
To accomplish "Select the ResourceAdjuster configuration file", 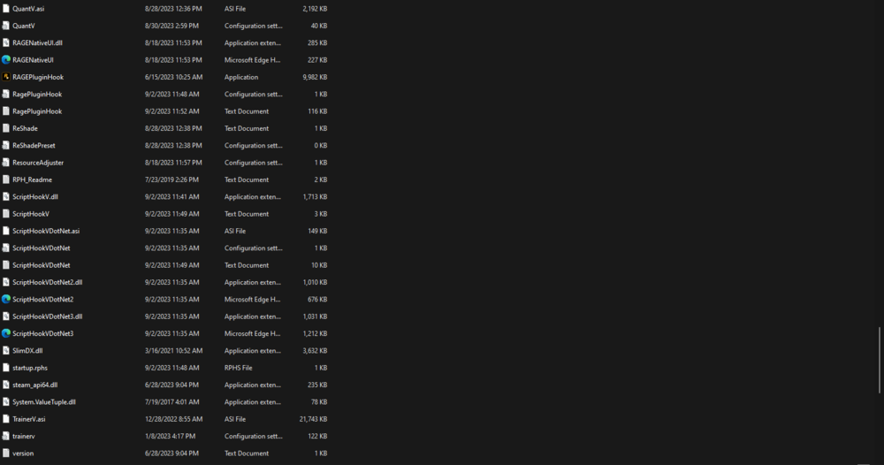I will (x=38, y=163).
